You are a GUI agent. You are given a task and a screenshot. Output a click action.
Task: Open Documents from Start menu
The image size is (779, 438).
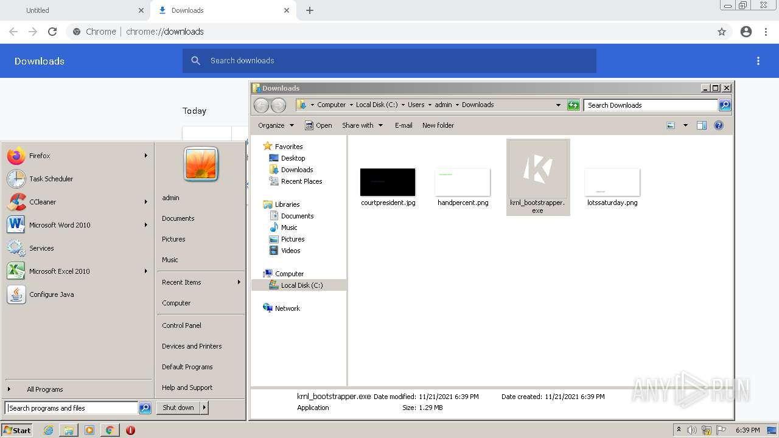pyautogui.click(x=178, y=218)
